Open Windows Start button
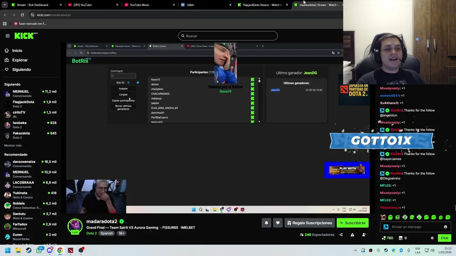The height and width of the screenshot is (256, 456). [x=7, y=250]
